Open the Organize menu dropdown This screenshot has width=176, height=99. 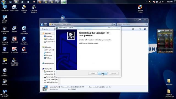coord(46,29)
